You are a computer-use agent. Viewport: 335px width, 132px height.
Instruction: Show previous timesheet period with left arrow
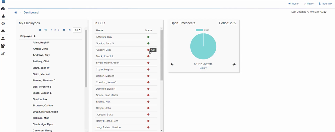pyautogui.click(x=172, y=64)
